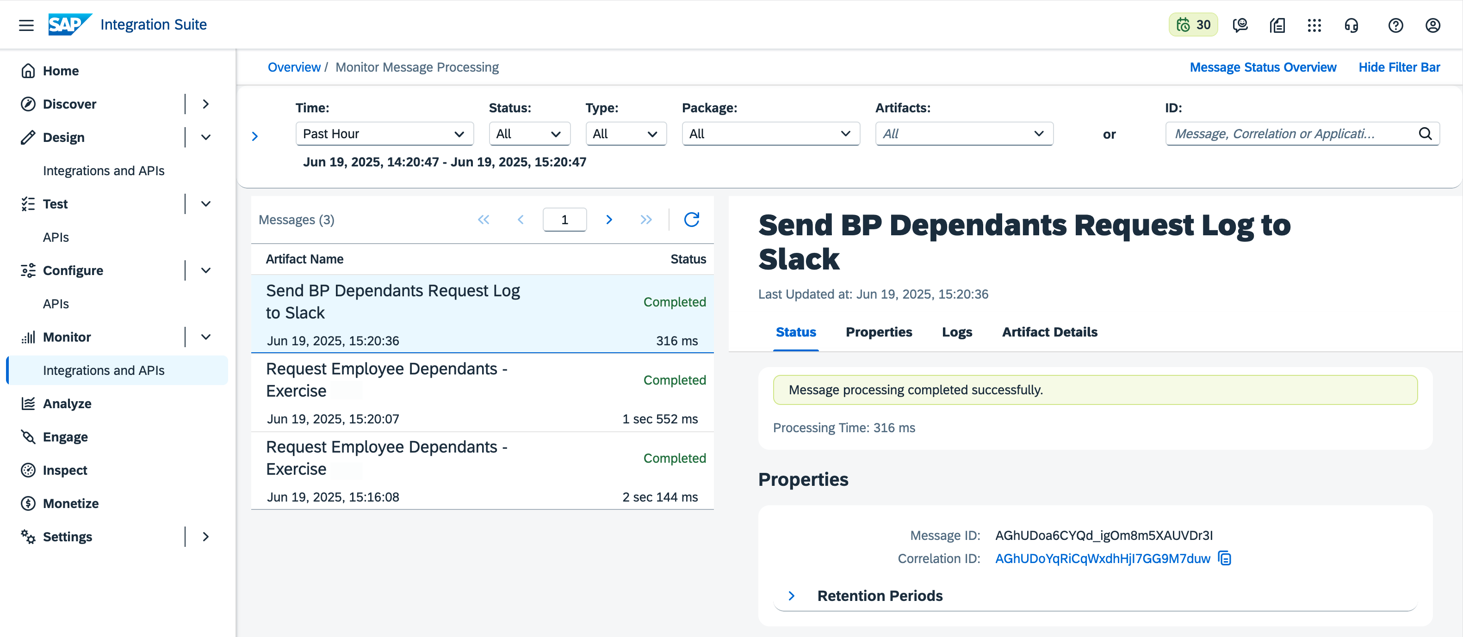The height and width of the screenshot is (637, 1463).
Task: Open Monetize in the sidebar
Action: pos(71,503)
